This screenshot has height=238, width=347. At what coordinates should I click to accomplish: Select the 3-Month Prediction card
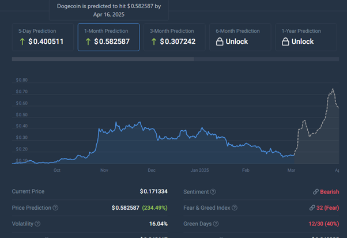coord(175,37)
